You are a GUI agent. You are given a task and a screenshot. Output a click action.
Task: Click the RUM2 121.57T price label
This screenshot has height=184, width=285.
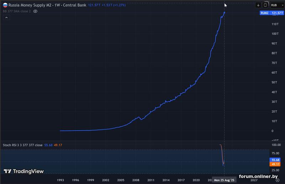(272, 13)
